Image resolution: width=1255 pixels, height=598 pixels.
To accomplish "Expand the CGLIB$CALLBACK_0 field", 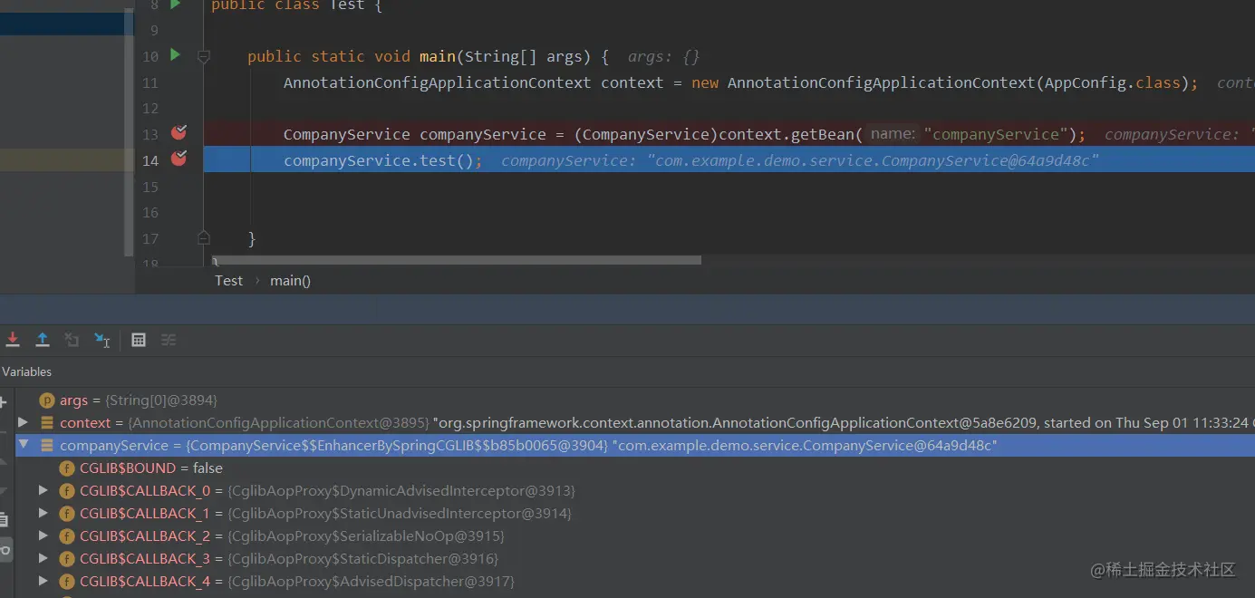I will point(43,490).
